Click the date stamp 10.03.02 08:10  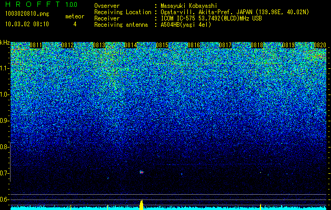coord(27,24)
